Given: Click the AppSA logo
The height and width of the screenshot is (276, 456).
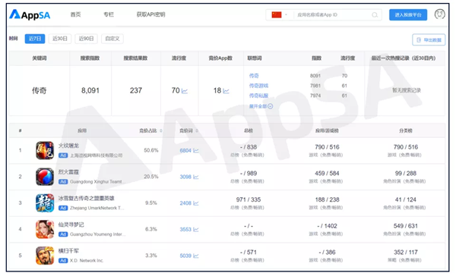Looking at the screenshot, I should click(x=30, y=14).
